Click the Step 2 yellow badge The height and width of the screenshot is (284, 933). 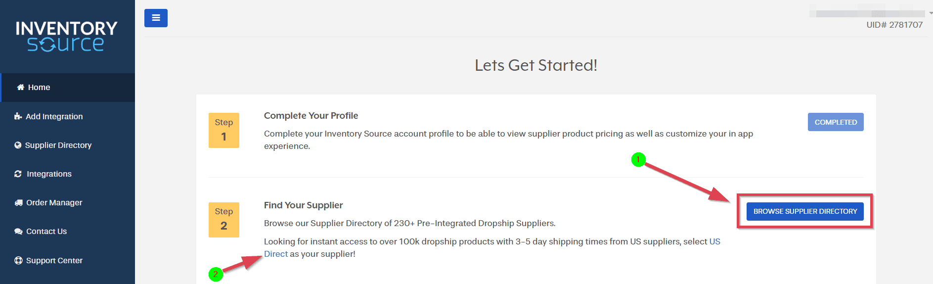pyautogui.click(x=224, y=220)
